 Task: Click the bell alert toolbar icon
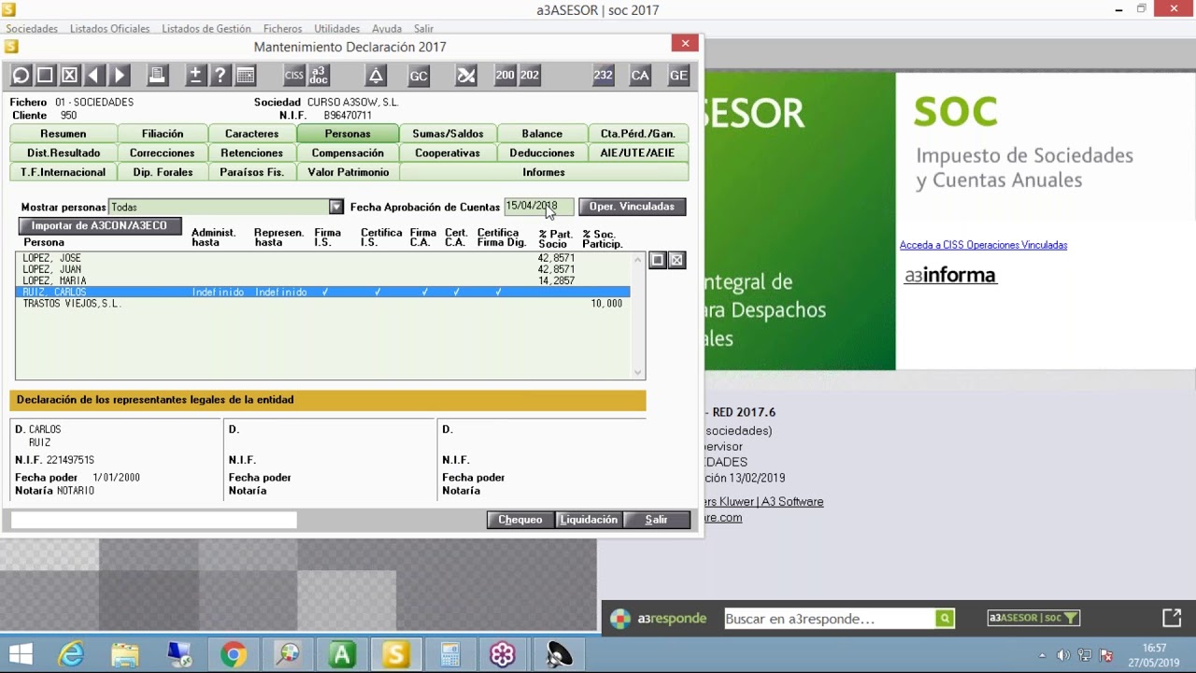[x=376, y=76]
